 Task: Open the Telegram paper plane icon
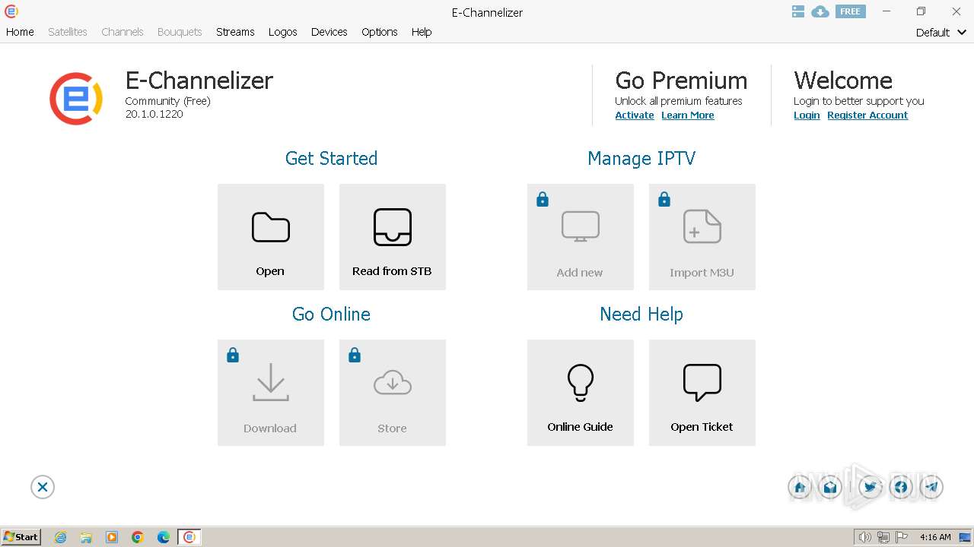pos(931,487)
